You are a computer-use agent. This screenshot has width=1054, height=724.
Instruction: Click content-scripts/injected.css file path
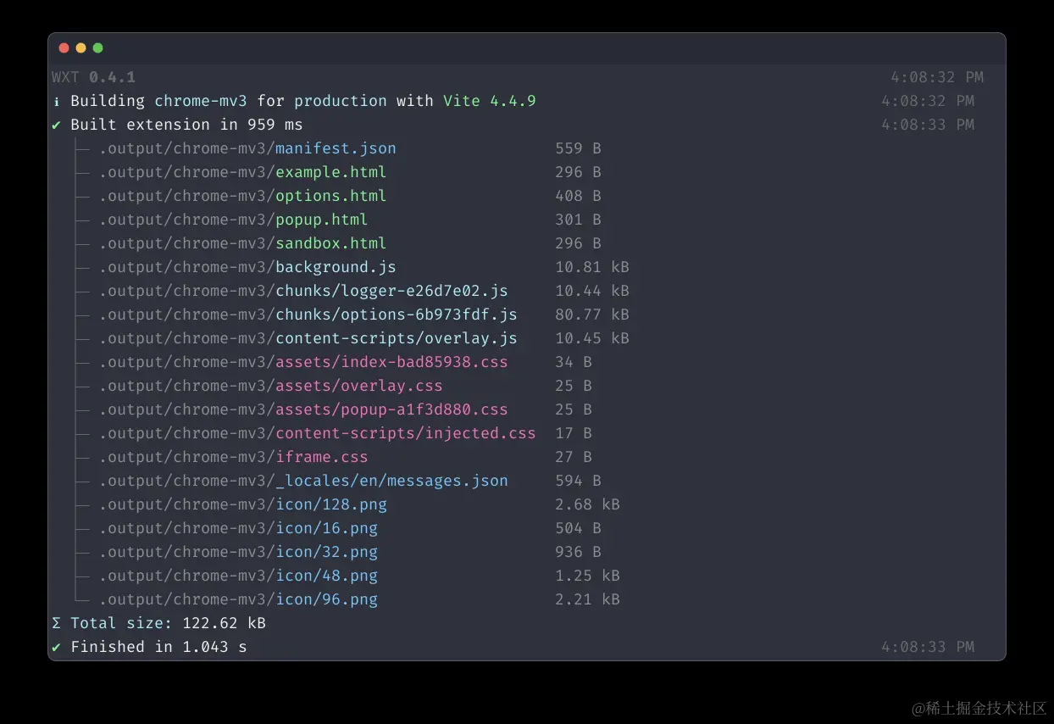pyautogui.click(x=317, y=433)
